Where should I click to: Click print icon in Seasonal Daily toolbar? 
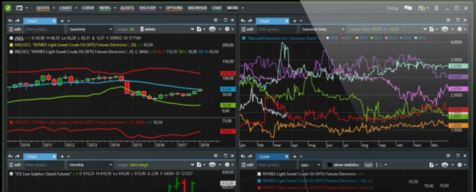point(445,29)
